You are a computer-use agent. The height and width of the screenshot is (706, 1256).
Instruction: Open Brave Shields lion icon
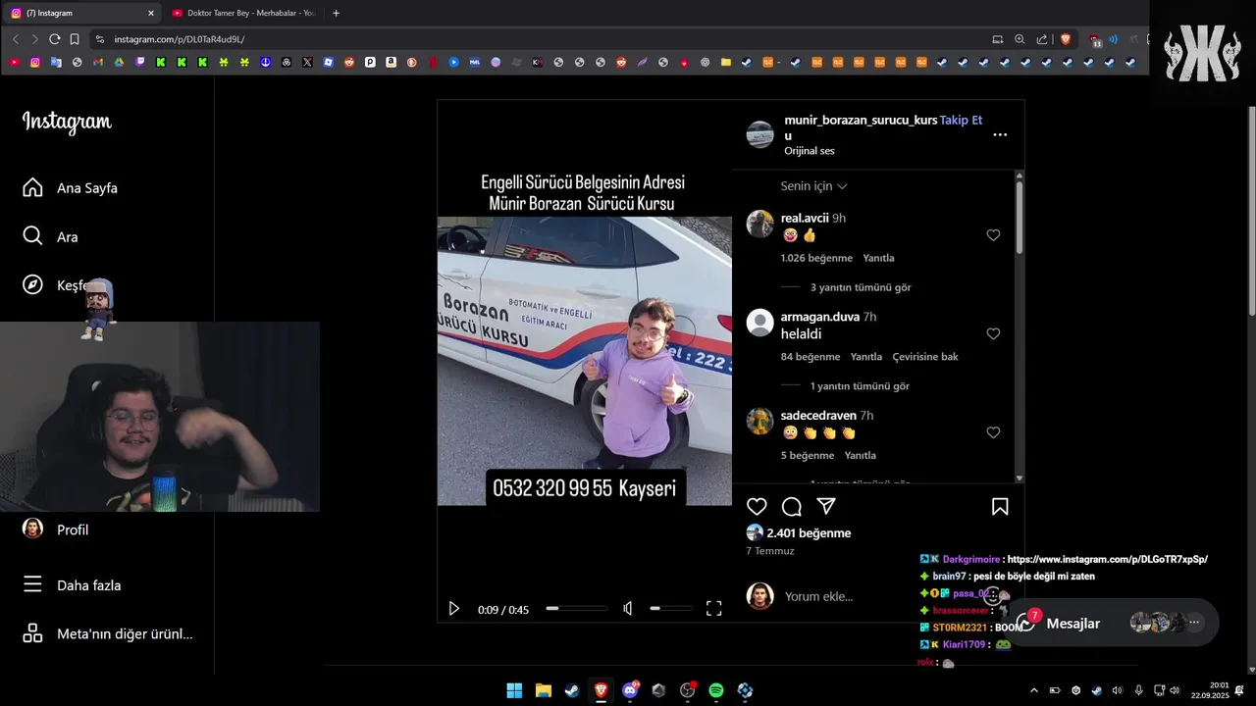click(1066, 39)
